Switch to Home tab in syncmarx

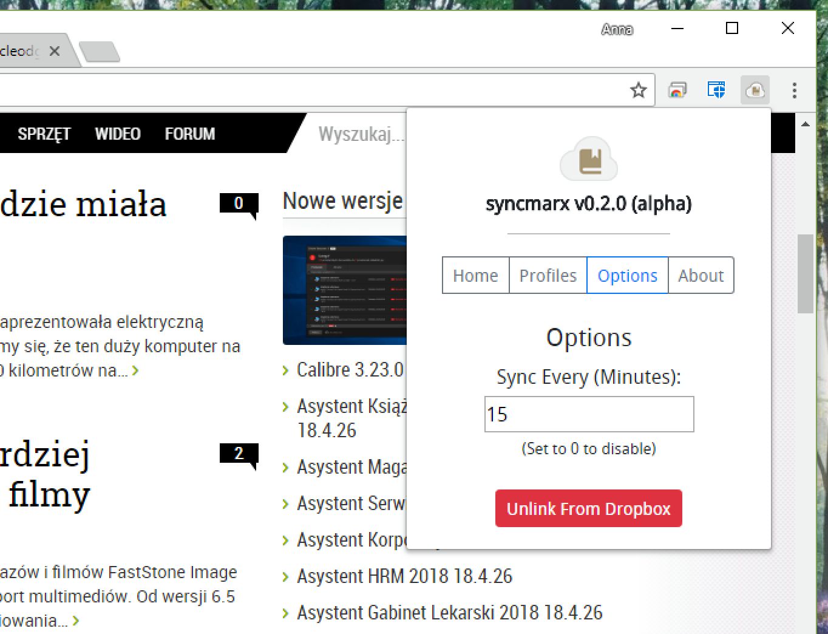(475, 275)
